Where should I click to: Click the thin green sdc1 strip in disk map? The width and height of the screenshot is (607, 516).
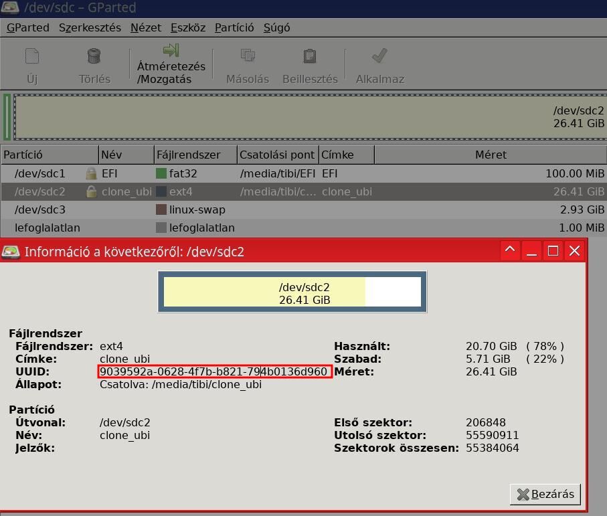click(7, 117)
